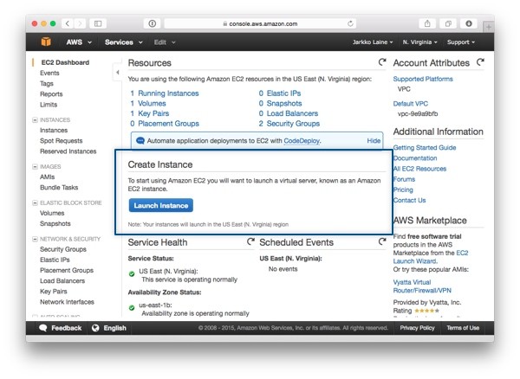Screen dimensions: 520x379
Task: Click the Feedback speech bubble icon
Action: click(x=43, y=328)
